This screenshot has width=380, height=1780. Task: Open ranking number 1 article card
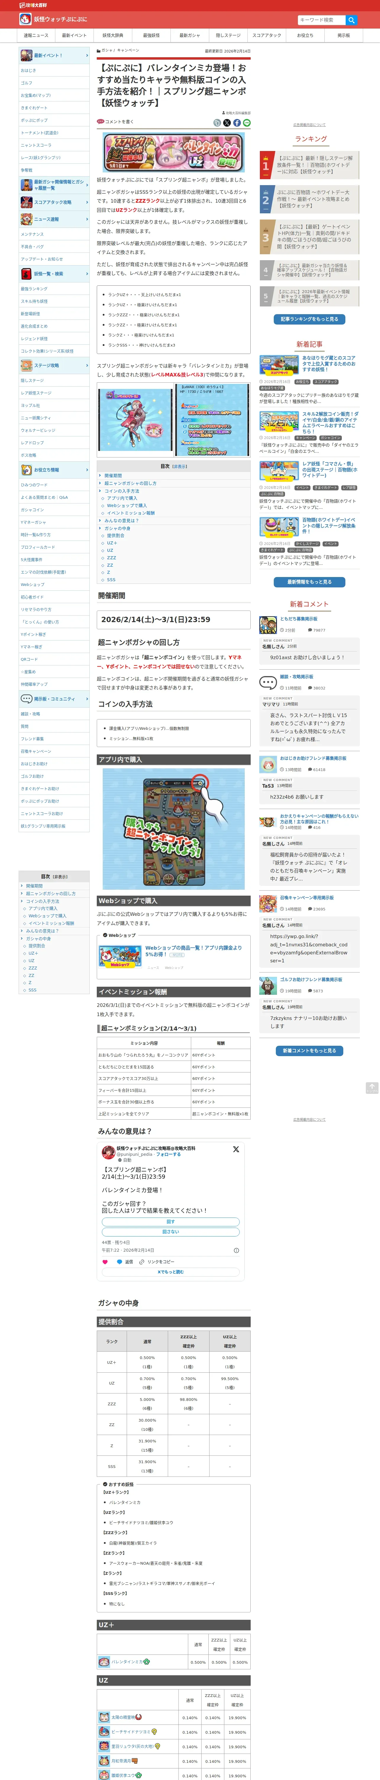coord(309,165)
